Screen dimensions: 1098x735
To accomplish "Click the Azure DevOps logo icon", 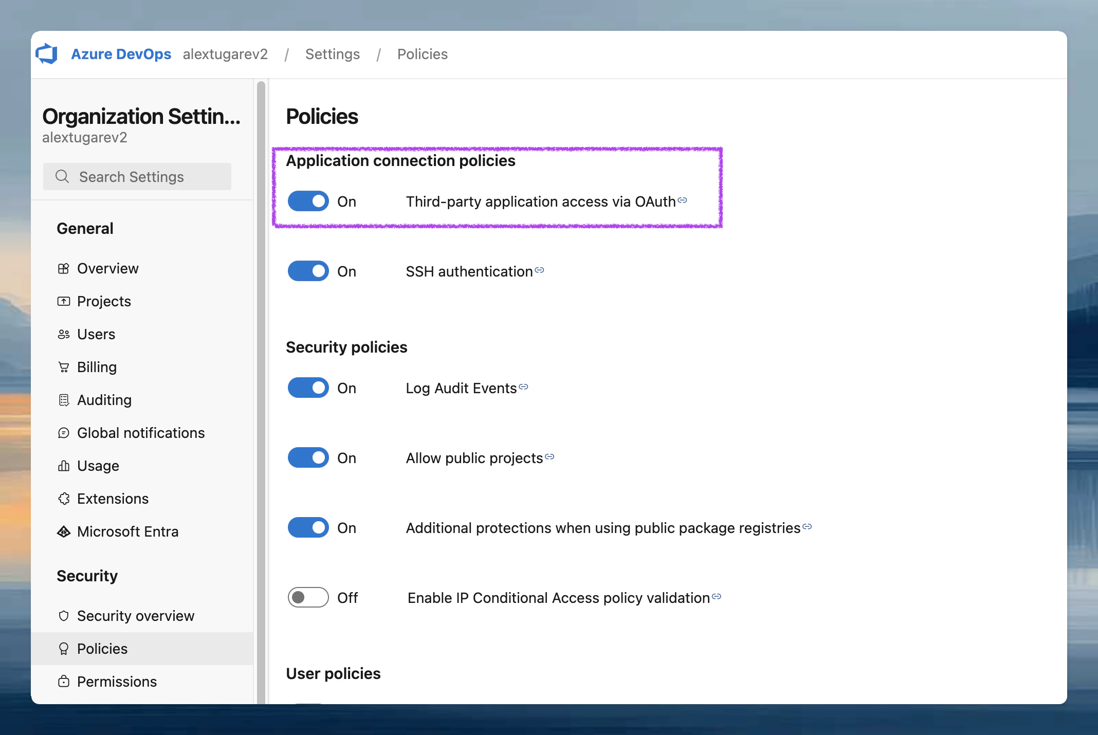I will pyautogui.click(x=47, y=53).
